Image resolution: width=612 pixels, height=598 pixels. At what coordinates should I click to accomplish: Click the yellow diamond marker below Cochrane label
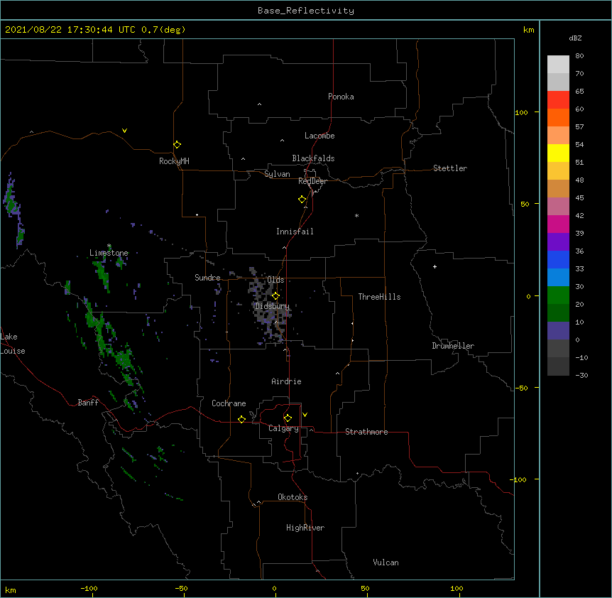(x=241, y=419)
